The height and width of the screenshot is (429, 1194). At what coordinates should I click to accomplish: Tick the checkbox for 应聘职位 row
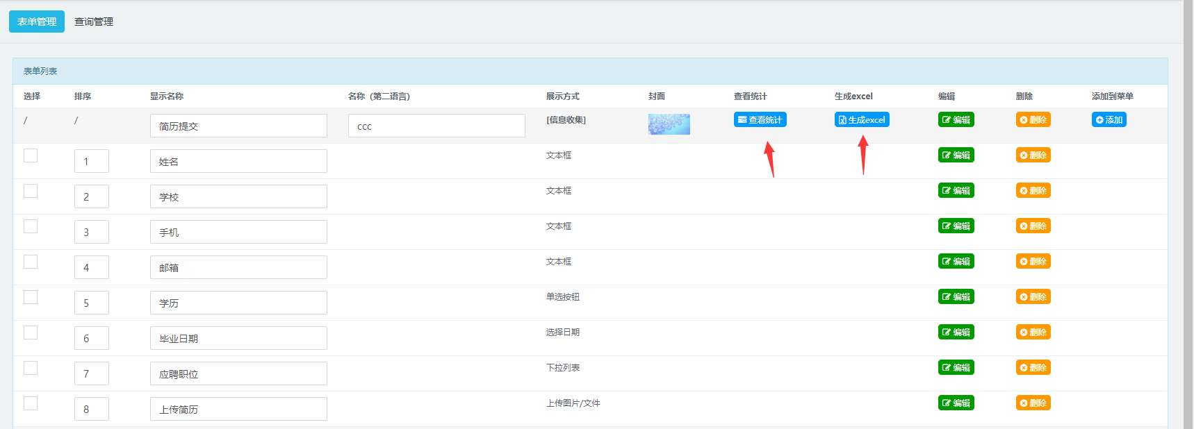[31, 368]
